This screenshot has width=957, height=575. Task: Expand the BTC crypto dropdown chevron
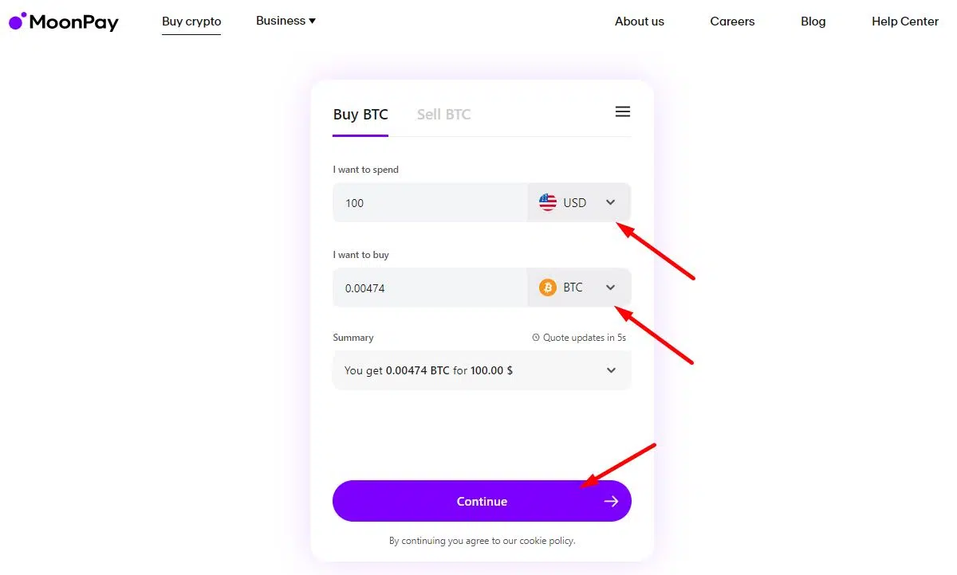pos(611,287)
